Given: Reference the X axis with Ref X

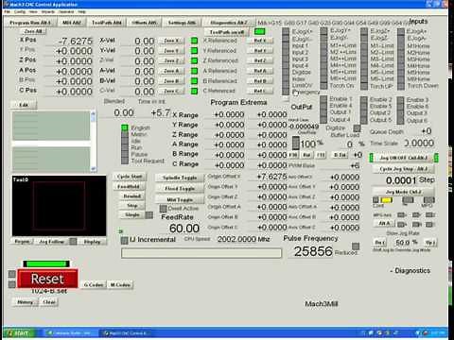Looking at the screenshot, I should (x=260, y=41).
